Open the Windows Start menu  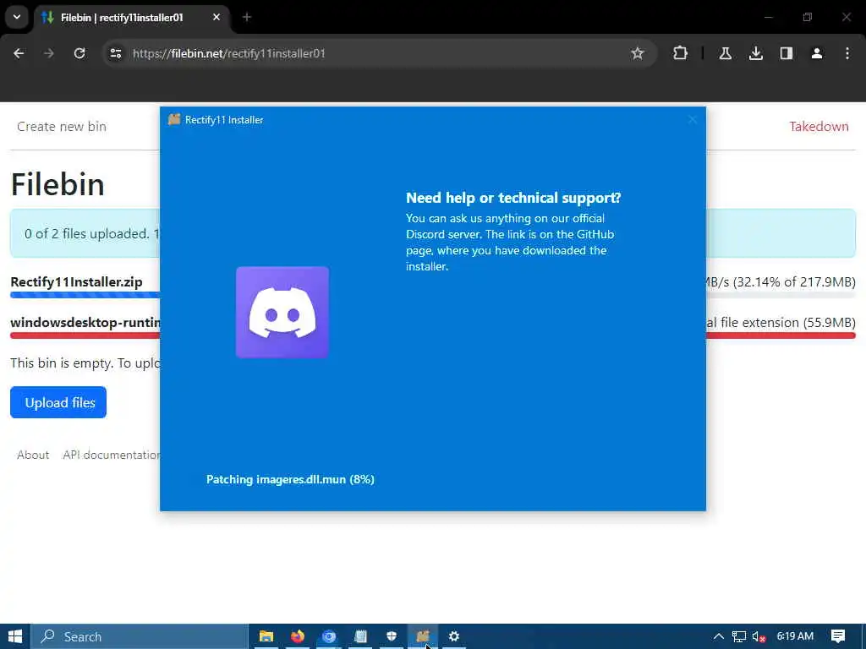click(15, 636)
